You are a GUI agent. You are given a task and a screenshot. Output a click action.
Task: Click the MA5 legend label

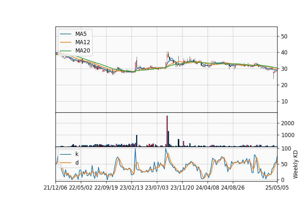(x=81, y=34)
